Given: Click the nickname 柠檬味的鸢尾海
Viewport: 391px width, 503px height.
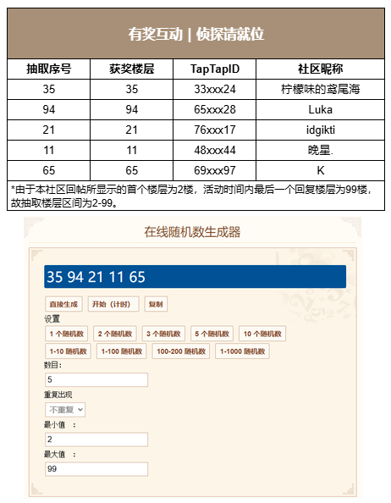Looking at the screenshot, I should (x=320, y=89).
